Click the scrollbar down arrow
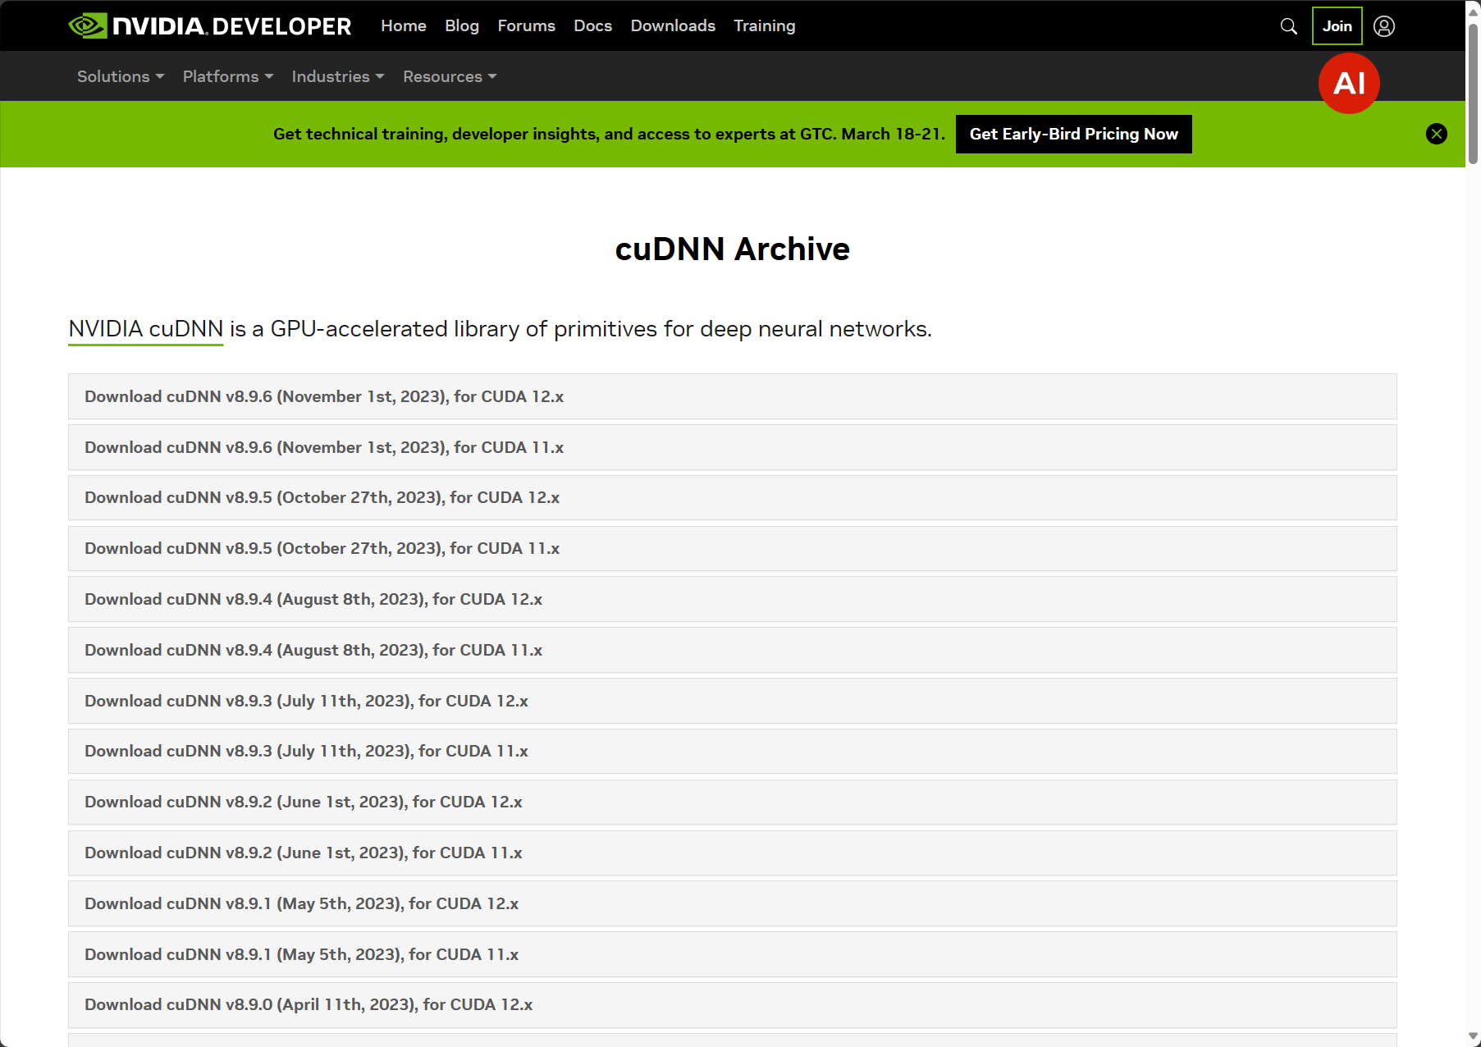 (x=1473, y=1038)
